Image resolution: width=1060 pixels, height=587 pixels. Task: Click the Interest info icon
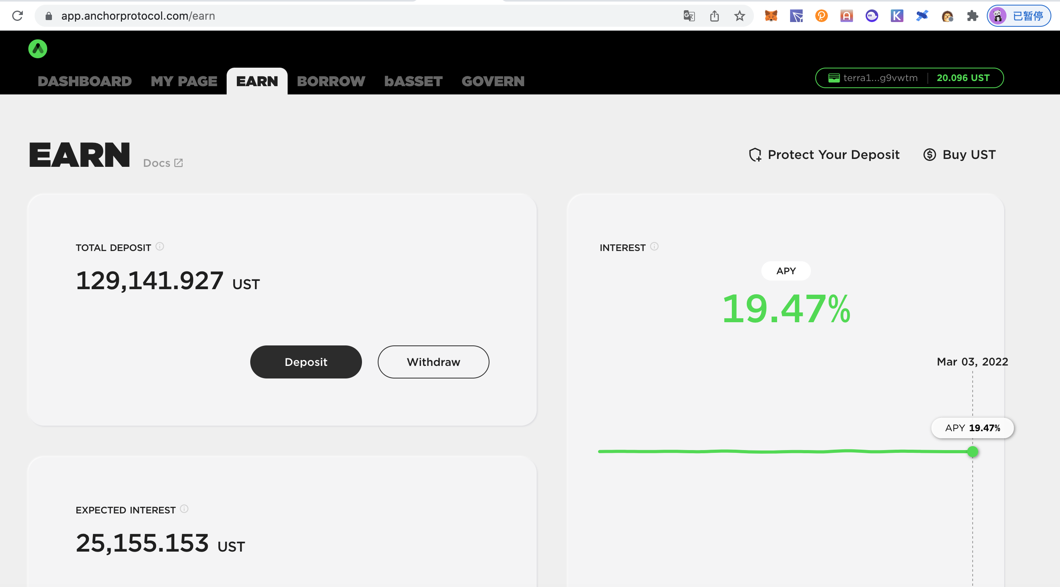click(654, 246)
